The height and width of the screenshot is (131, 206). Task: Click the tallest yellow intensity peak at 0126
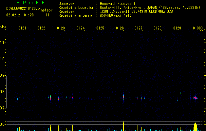tap(123, 125)
